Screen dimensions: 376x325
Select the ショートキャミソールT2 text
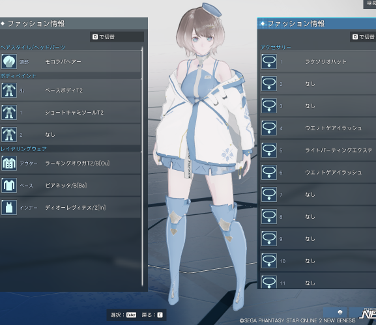(x=74, y=113)
